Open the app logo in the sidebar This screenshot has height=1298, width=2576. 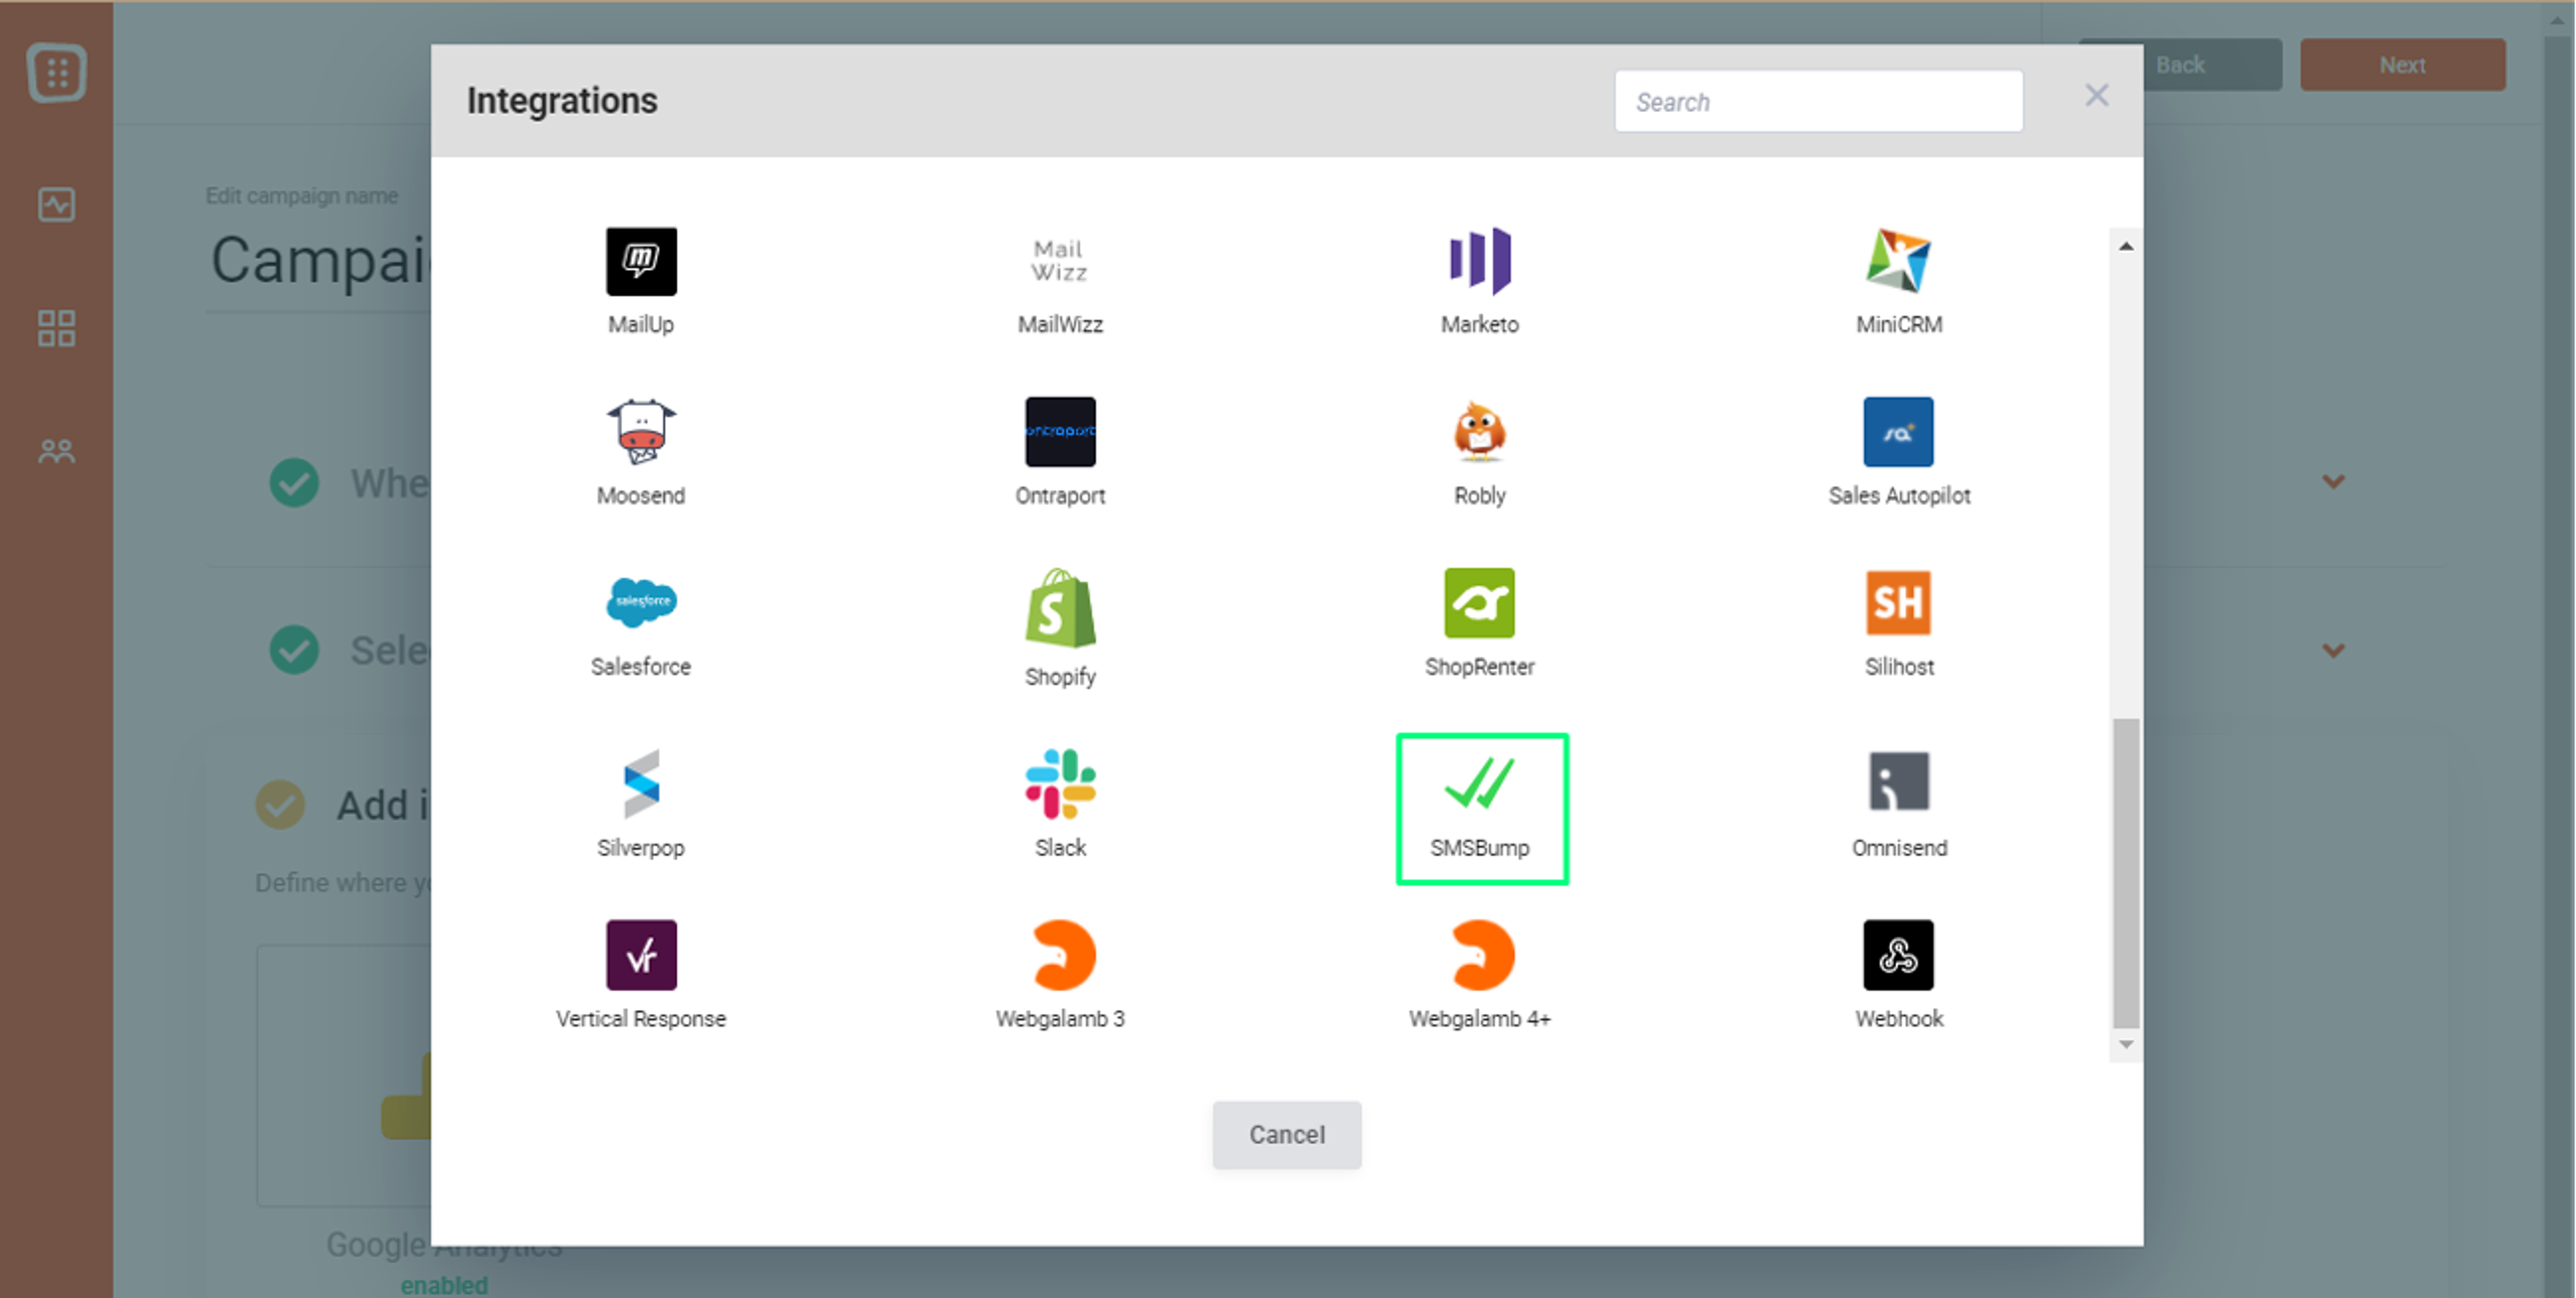point(57,72)
